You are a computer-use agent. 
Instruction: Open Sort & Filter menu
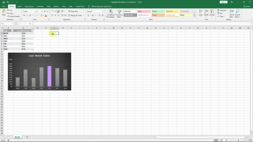(232, 13)
